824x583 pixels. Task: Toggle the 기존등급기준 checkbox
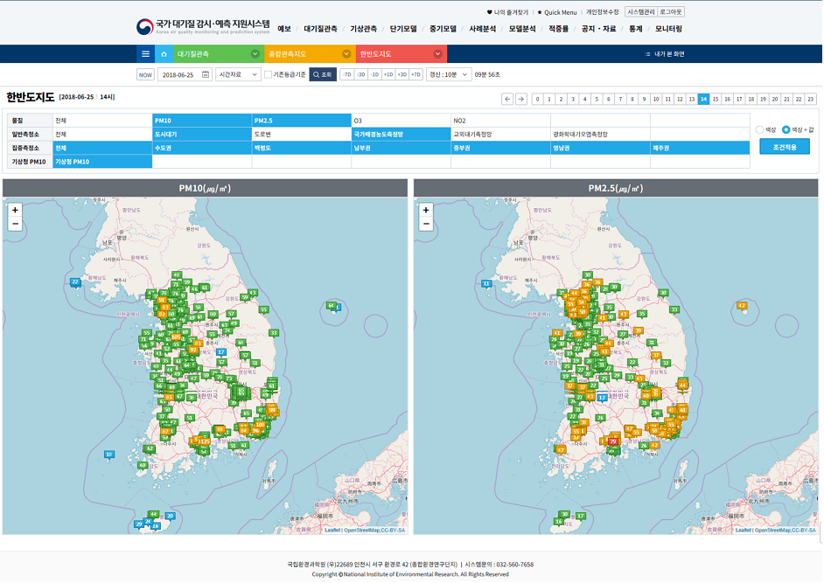click(268, 74)
